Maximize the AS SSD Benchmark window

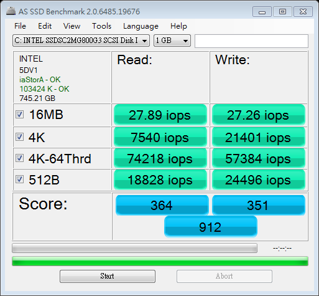coord(282,12)
